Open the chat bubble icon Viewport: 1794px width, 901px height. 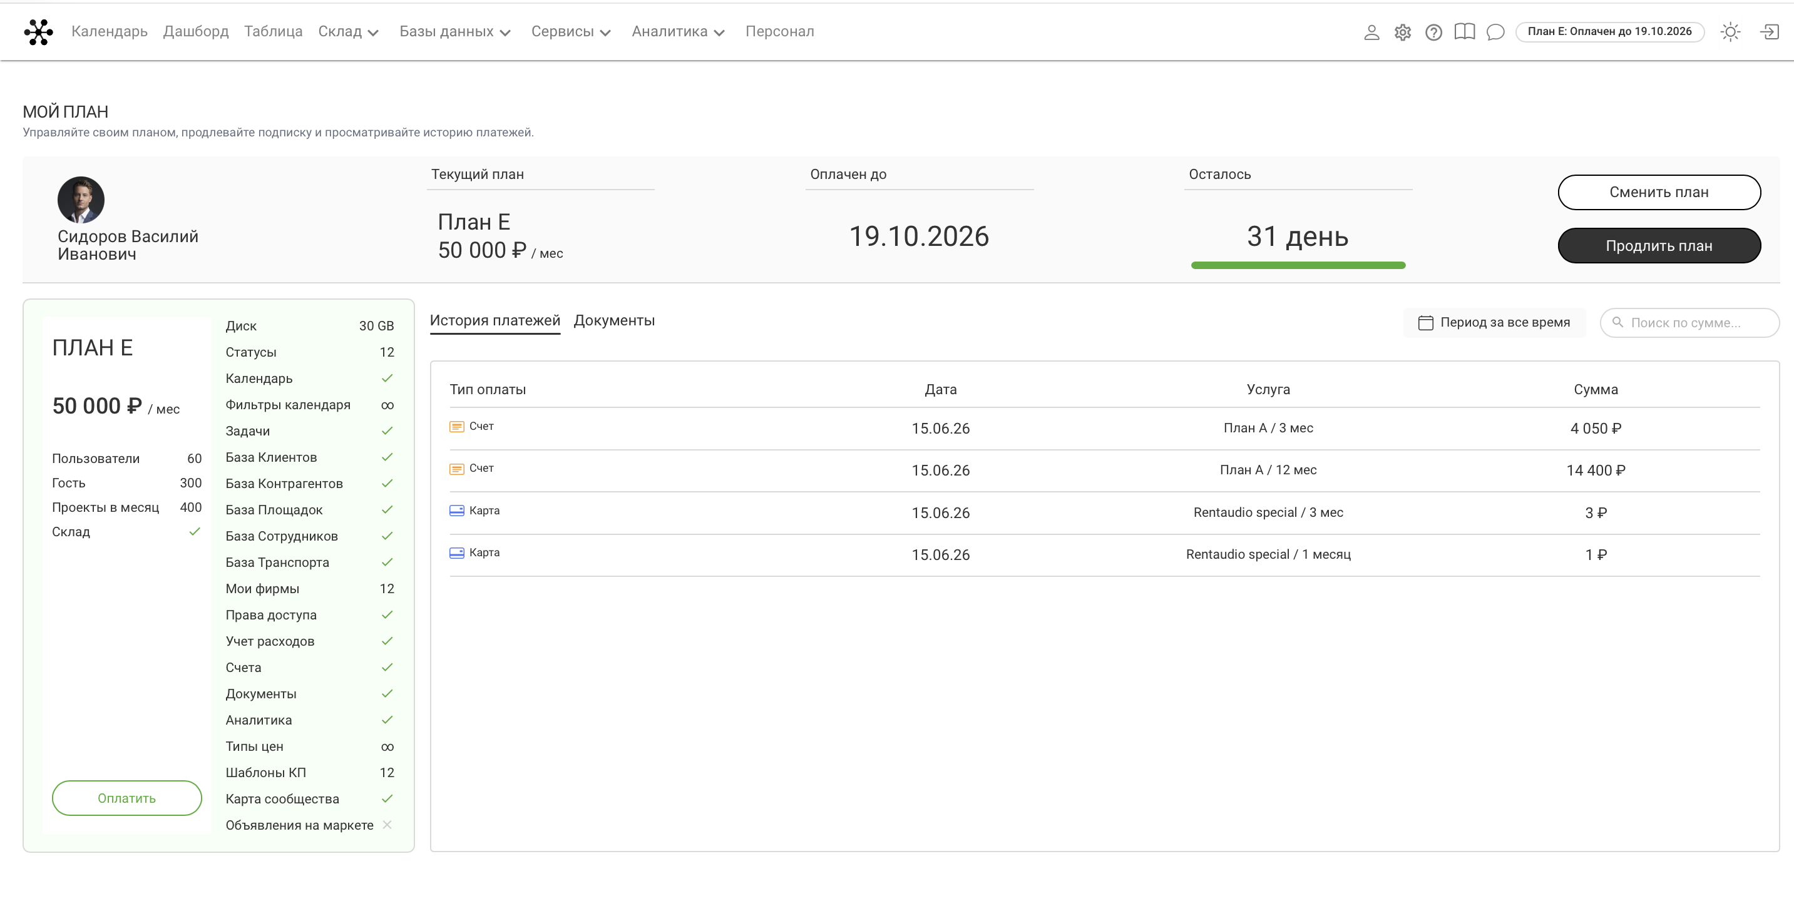pos(1495,32)
